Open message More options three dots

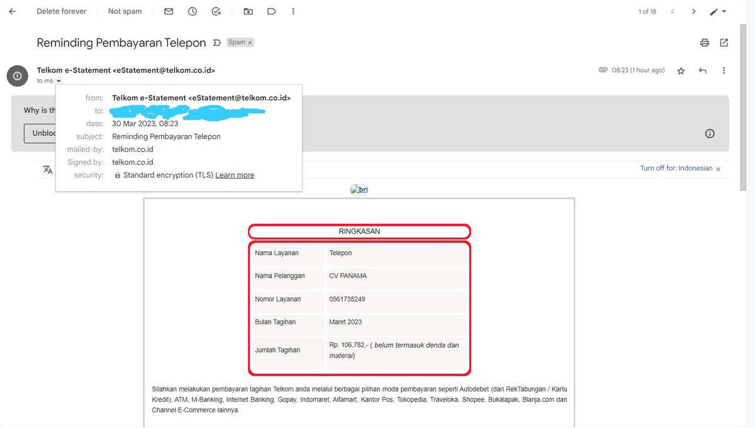tap(724, 70)
